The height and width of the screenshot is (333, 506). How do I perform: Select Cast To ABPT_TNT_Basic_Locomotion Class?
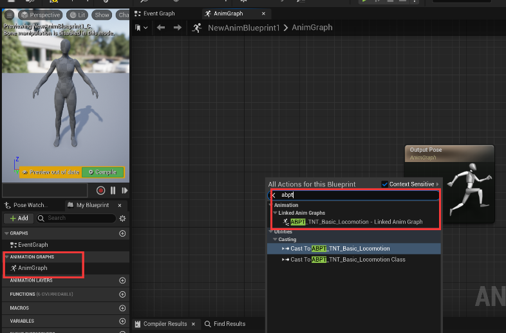(x=354, y=260)
